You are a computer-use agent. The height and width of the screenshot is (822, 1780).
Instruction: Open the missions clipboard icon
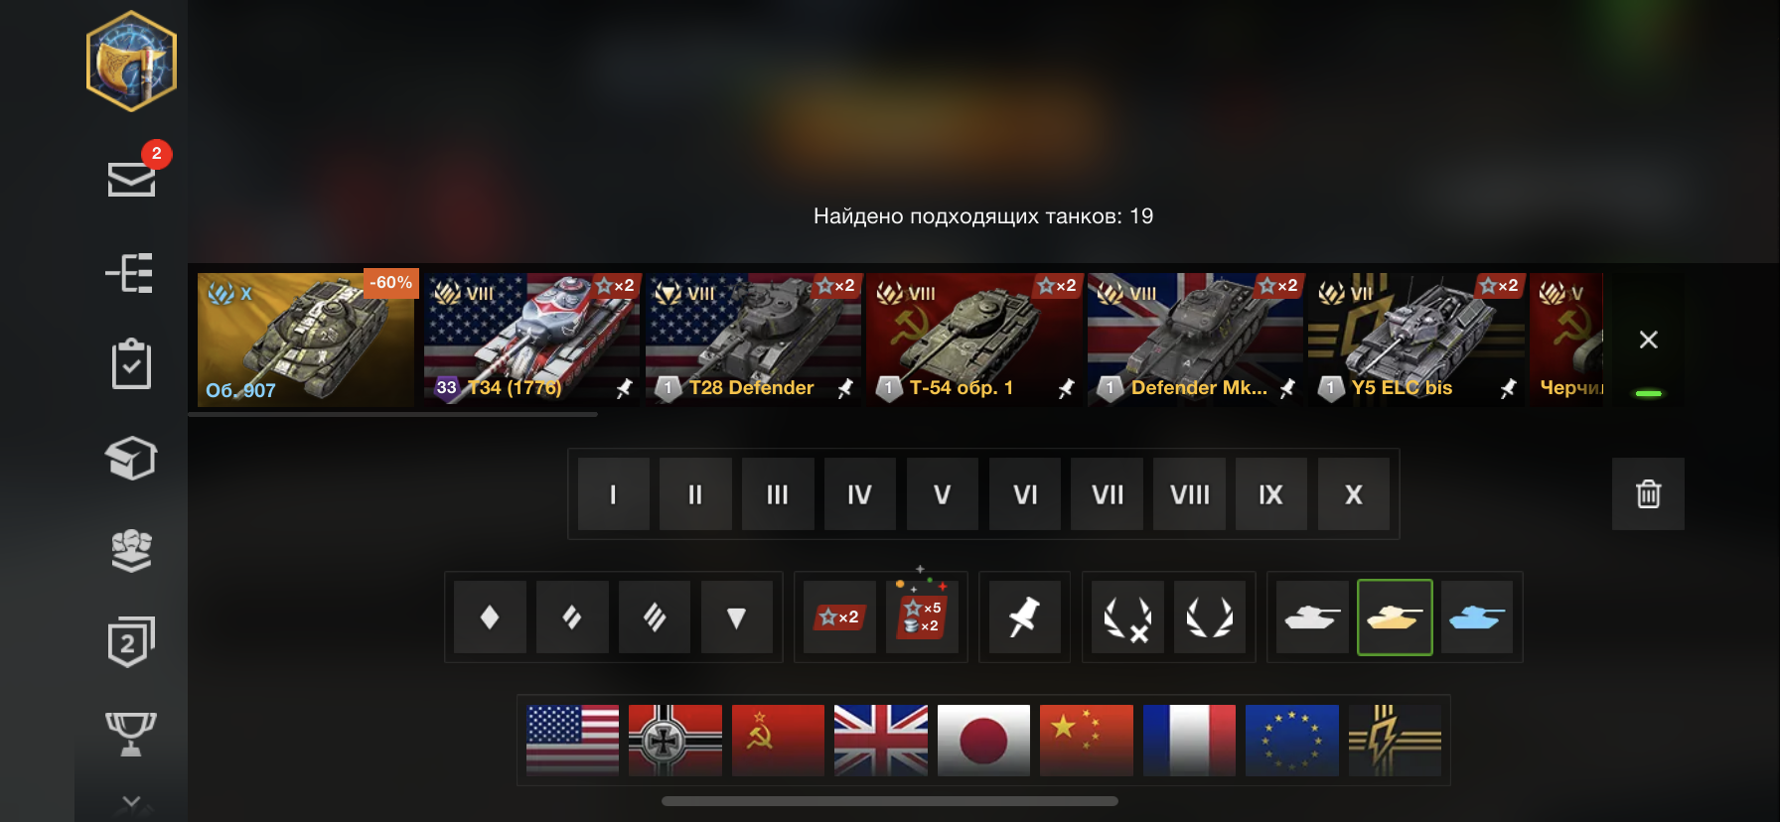[x=131, y=364]
